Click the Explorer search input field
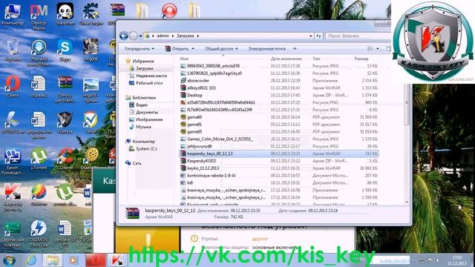This screenshot has width=475, height=267. (x=358, y=36)
